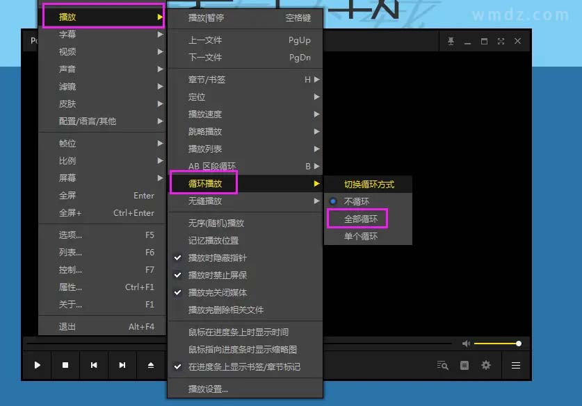
Task: Jump to the previous file with the skip-back icon
Action: (94, 365)
